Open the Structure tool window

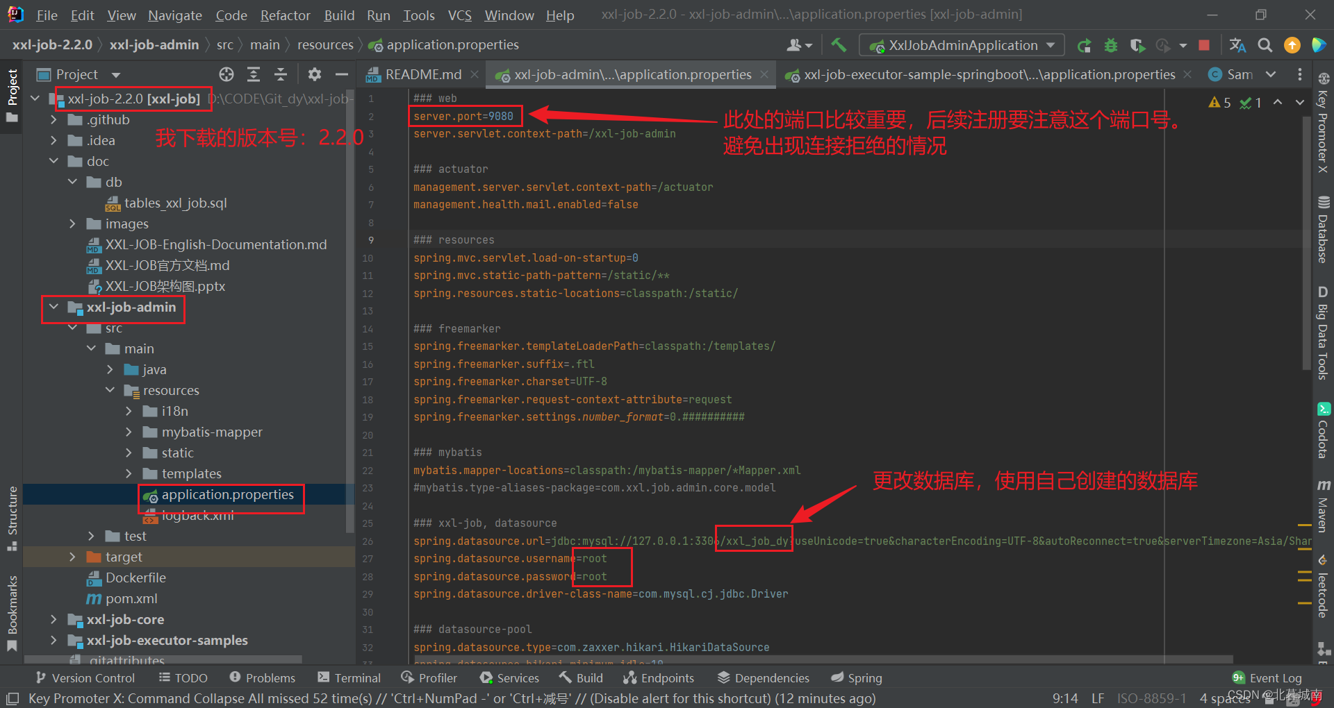[12, 518]
